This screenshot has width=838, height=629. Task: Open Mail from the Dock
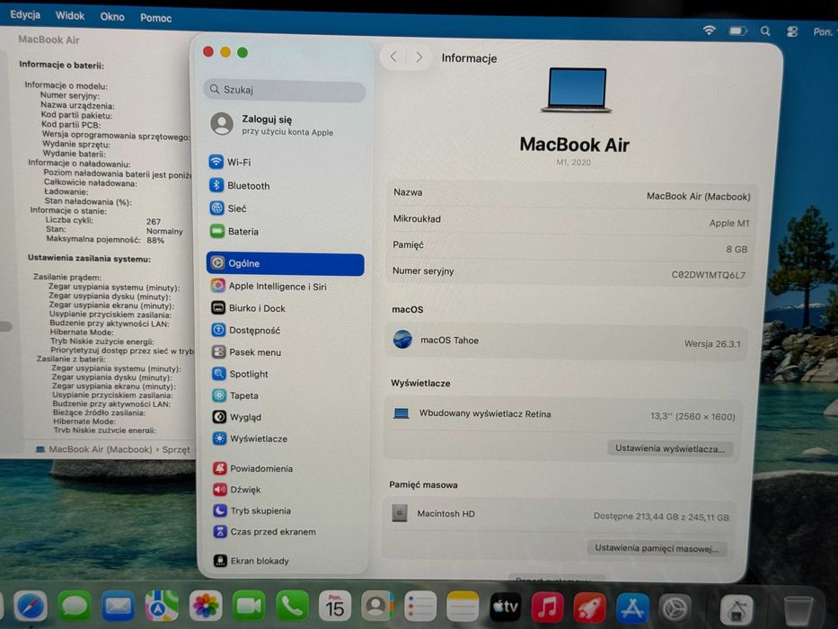119,607
